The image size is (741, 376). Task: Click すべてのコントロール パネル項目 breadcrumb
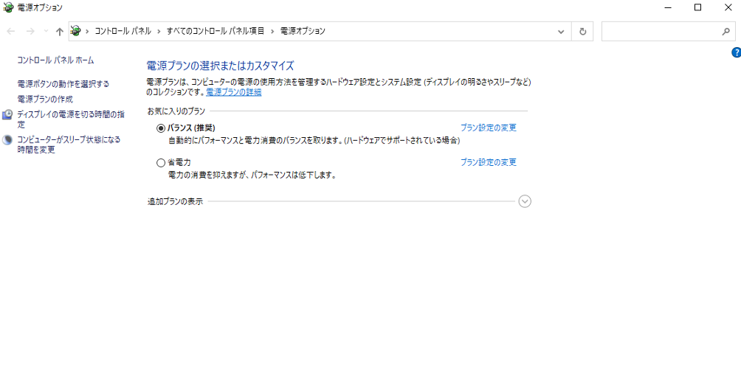(215, 31)
